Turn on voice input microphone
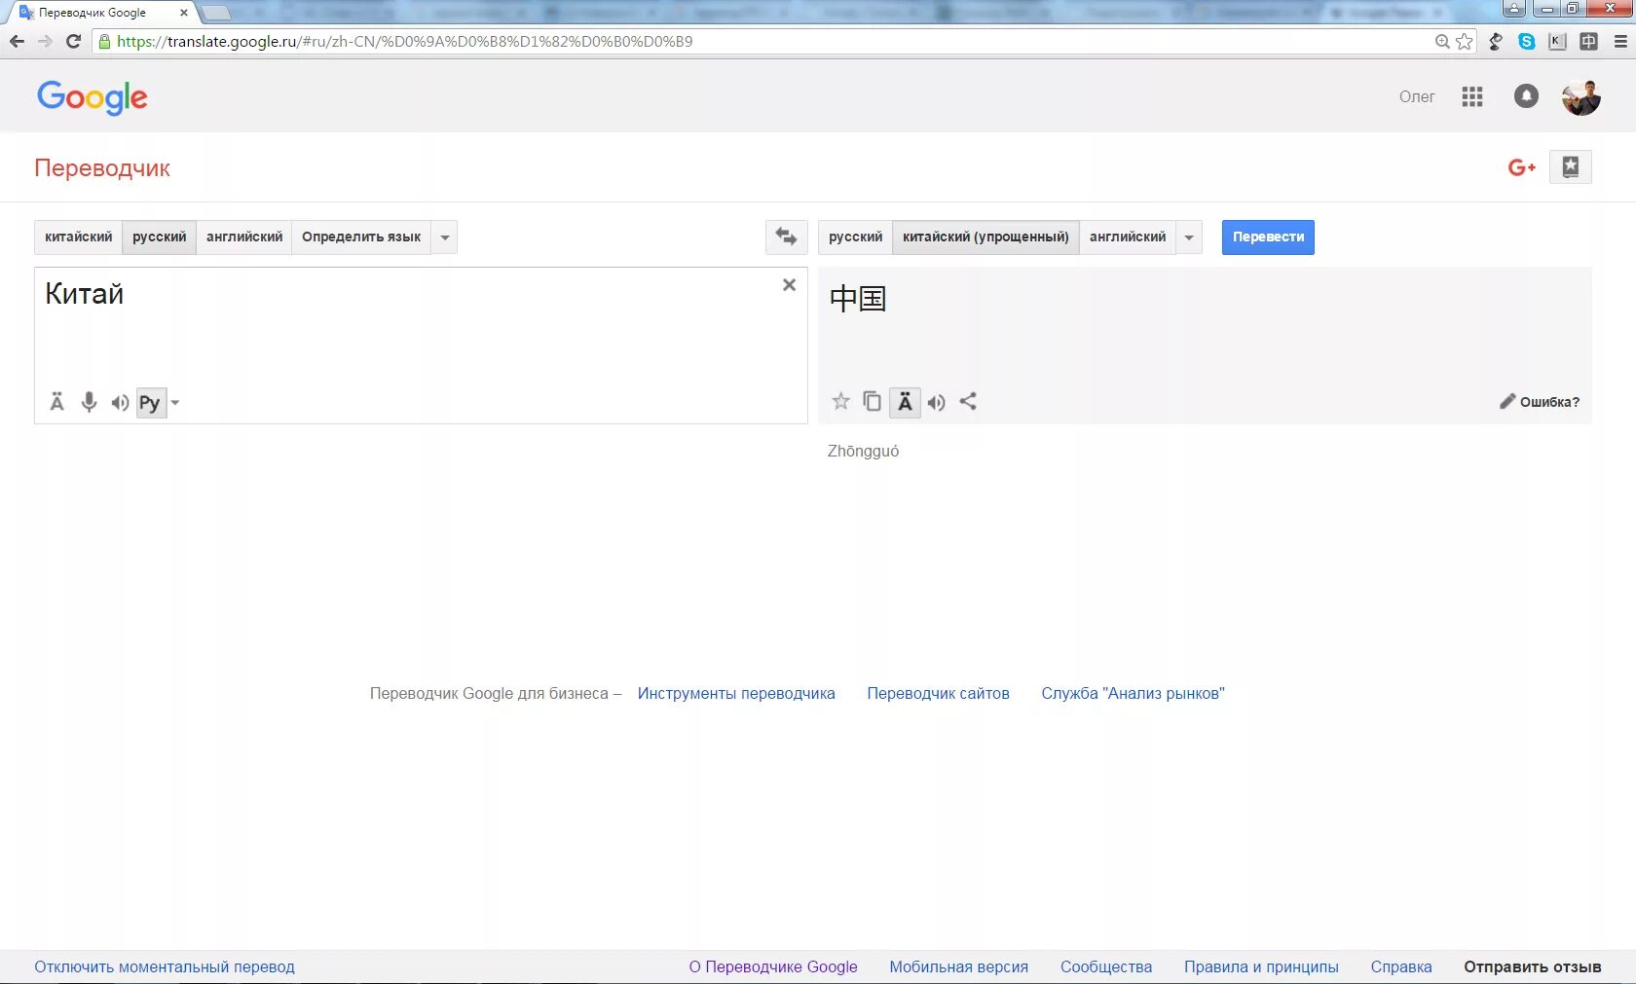Image resolution: width=1636 pixels, height=984 pixels. point(89,402)
